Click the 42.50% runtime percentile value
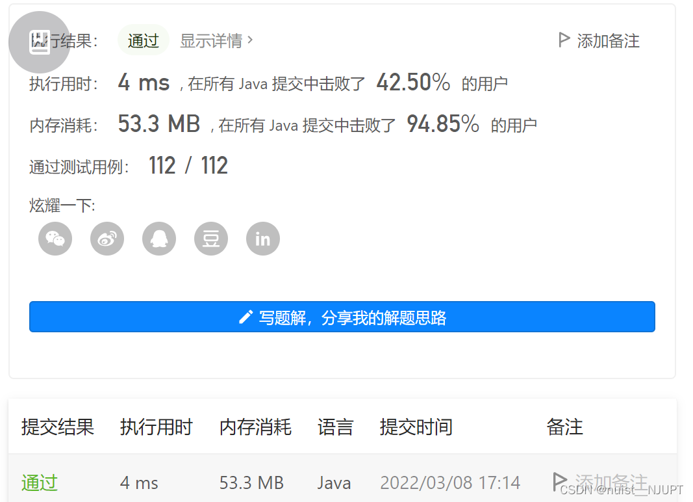The image size is (693, 502). (413, 82)
